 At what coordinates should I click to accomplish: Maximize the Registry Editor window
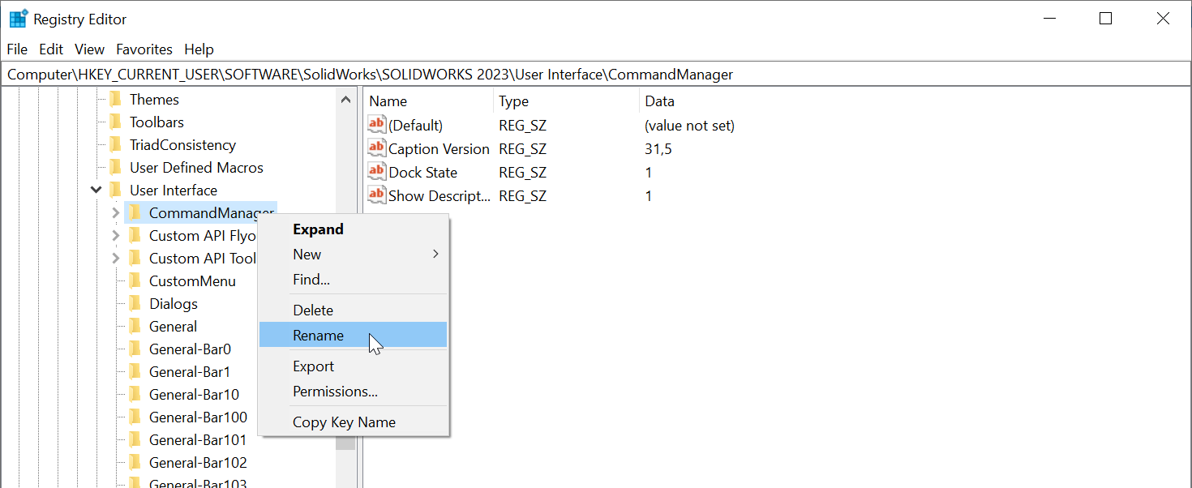tap(1105, 19)
